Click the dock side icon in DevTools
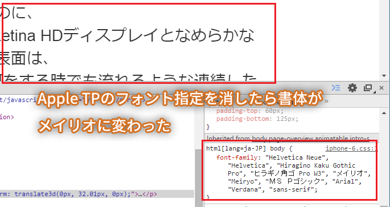This screenshot has height=207, width=390. (368, 88)
